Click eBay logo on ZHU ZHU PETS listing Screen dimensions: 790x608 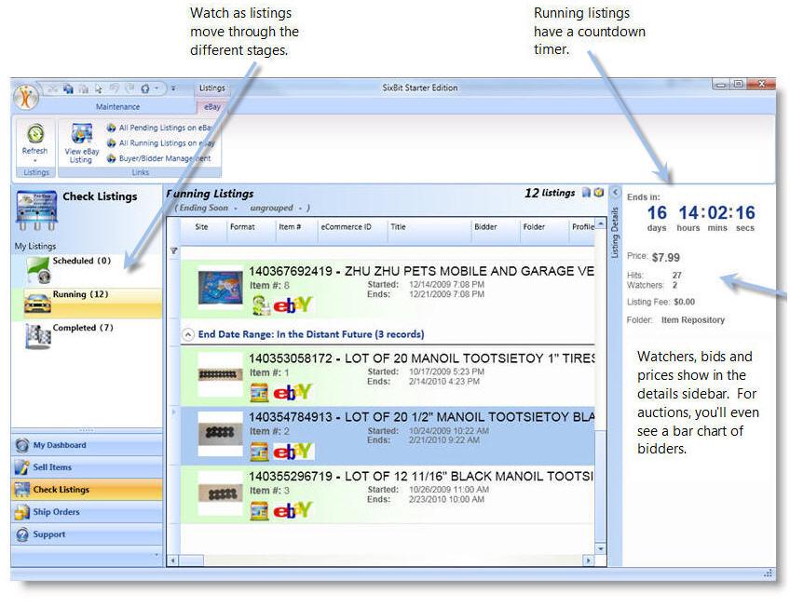pyautogui.click(x=293, y=305)
